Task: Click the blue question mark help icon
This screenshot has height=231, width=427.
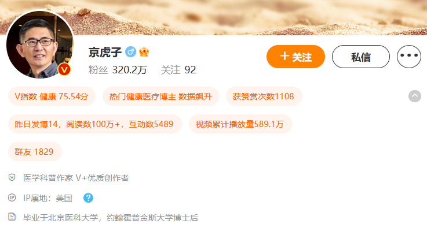Action: (x=88, y=198)
